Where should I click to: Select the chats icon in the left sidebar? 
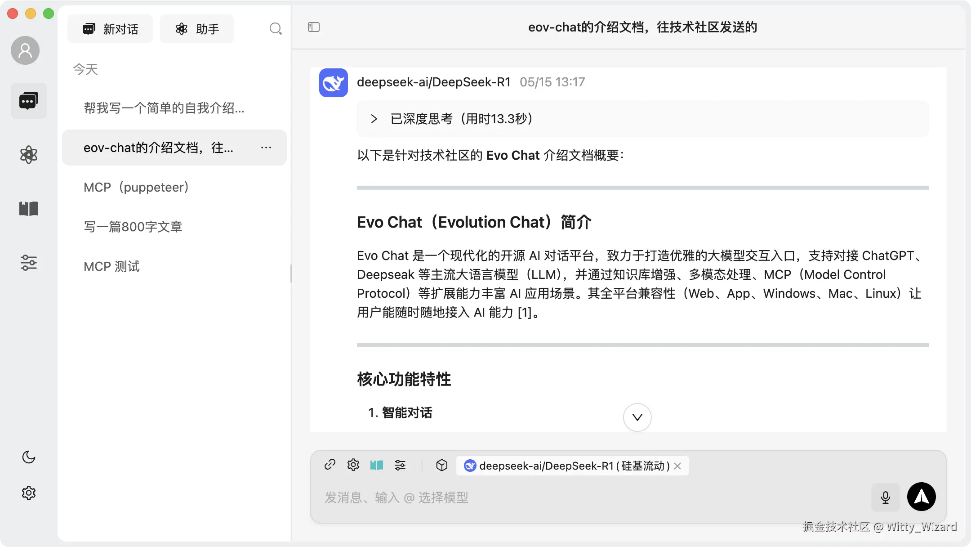[28, 100]
